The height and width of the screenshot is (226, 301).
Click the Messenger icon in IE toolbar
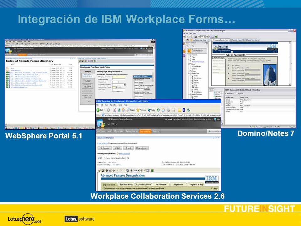(x=188, y=110)
